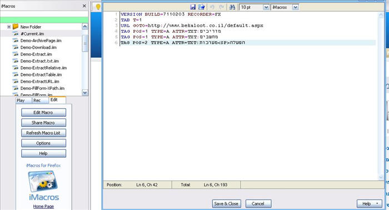Click the Redo arrow in the editor toolbar
The width and height of the screenshot is (389, 210).
(x=222, y=7)
